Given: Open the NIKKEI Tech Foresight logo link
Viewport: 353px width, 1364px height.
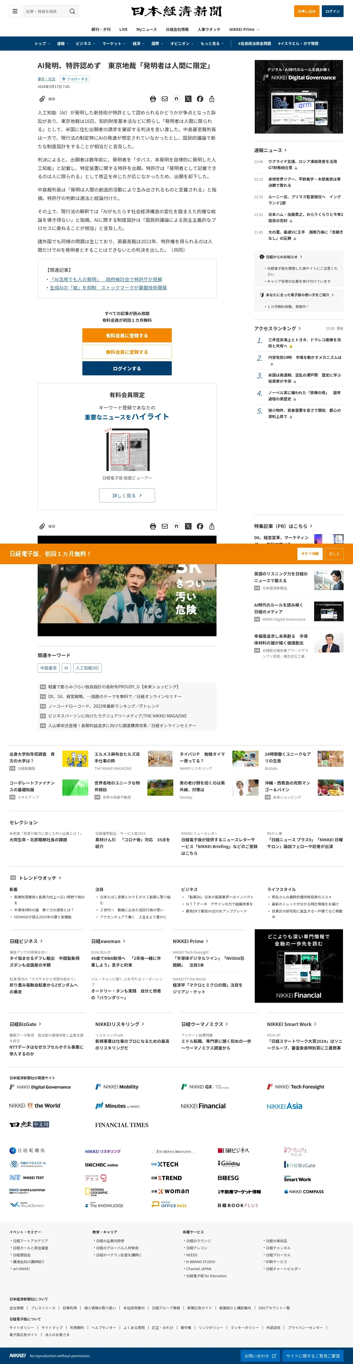Looking at the screenshot, I should [296, 1087].
